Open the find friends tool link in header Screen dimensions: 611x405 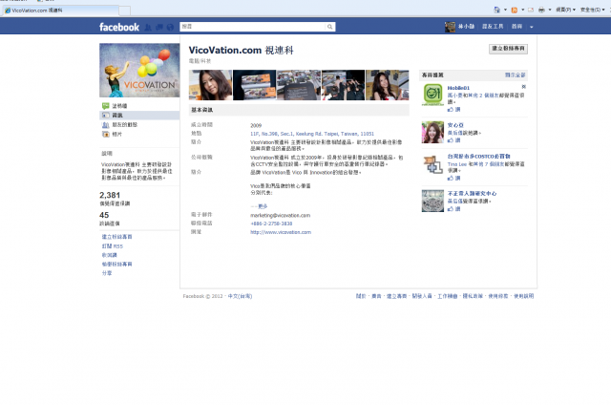coord(493,27)
